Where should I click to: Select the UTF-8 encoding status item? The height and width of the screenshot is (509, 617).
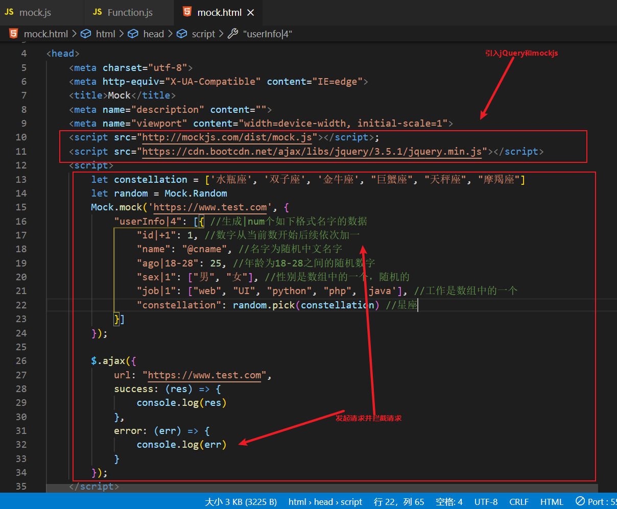[486, 502]
